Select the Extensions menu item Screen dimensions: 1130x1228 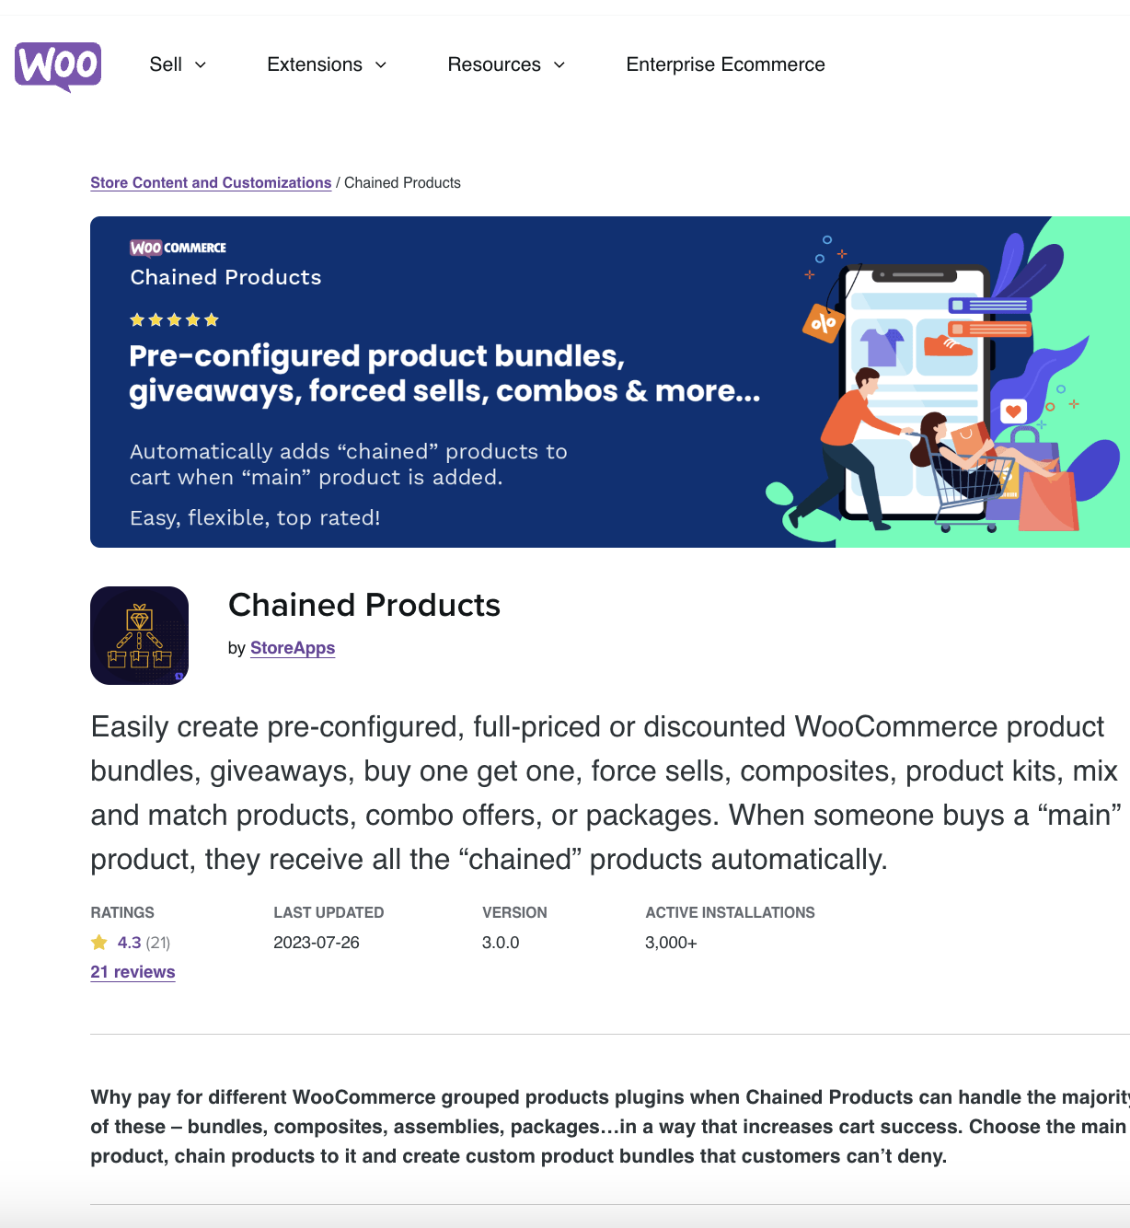(x=314, y=64)
